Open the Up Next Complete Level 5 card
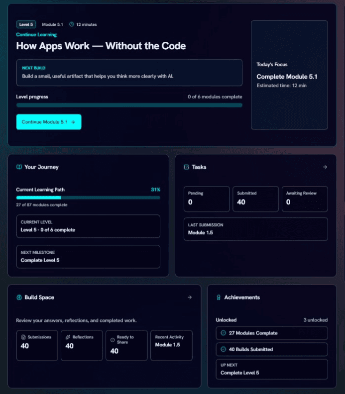The height and width of the screenshot is (394, 345). (x=272, y=369)
